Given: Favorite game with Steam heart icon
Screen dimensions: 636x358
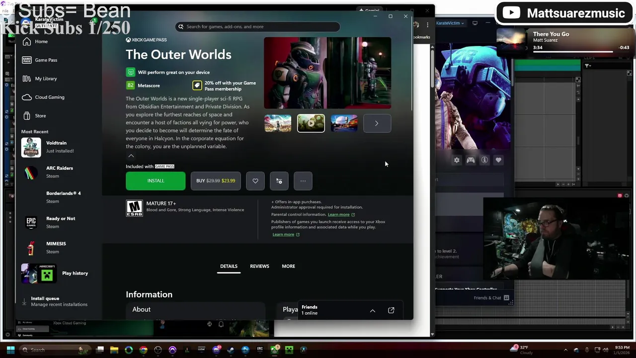Looking at the screenshot, I should pyautogui.click(x=498, y=160).
